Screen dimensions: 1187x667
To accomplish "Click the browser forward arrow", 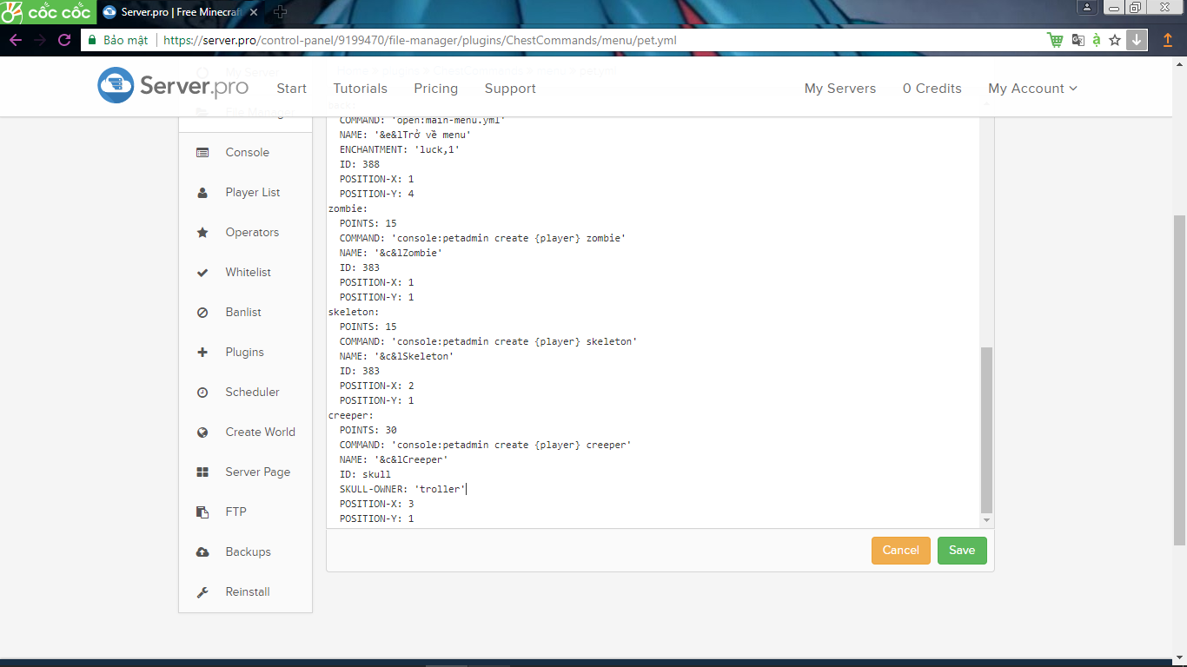I will click(x=40, y=40).
